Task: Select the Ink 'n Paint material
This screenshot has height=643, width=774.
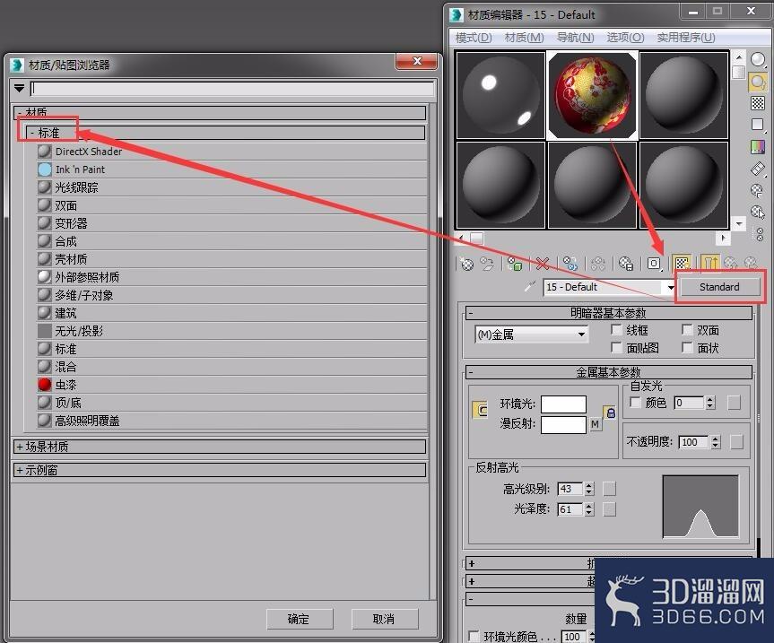Action: point(232,169)
